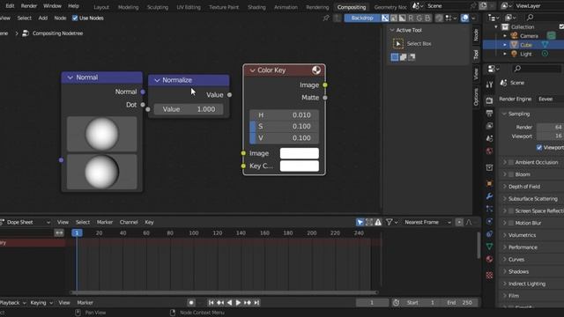Click the Outliner search magnifier icon
The height and width of the screenshot is (317, 564).
(530, 18)
